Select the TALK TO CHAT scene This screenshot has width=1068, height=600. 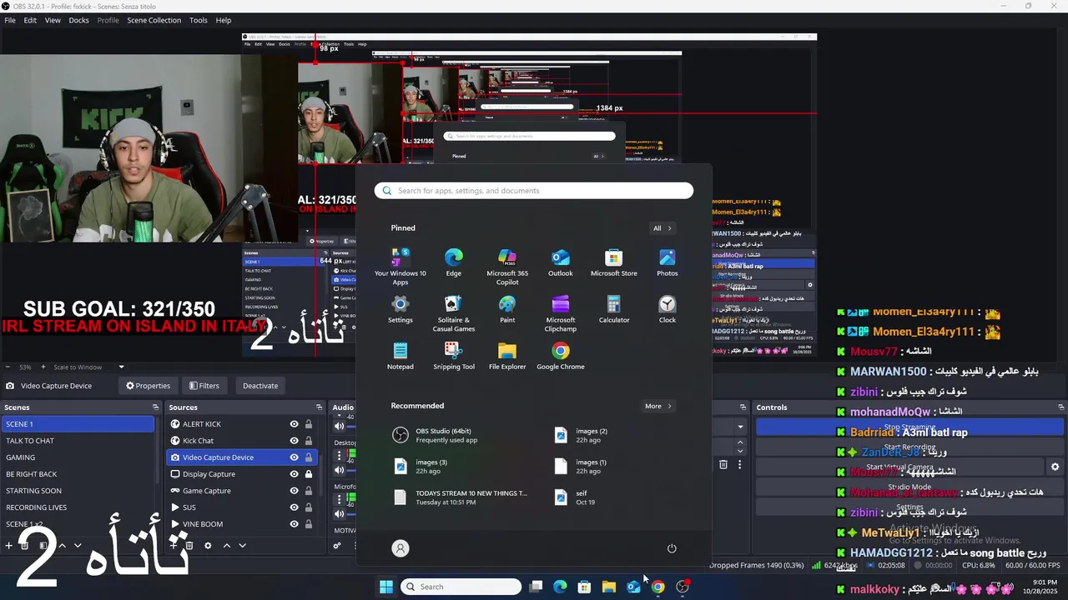click(78, 441)
